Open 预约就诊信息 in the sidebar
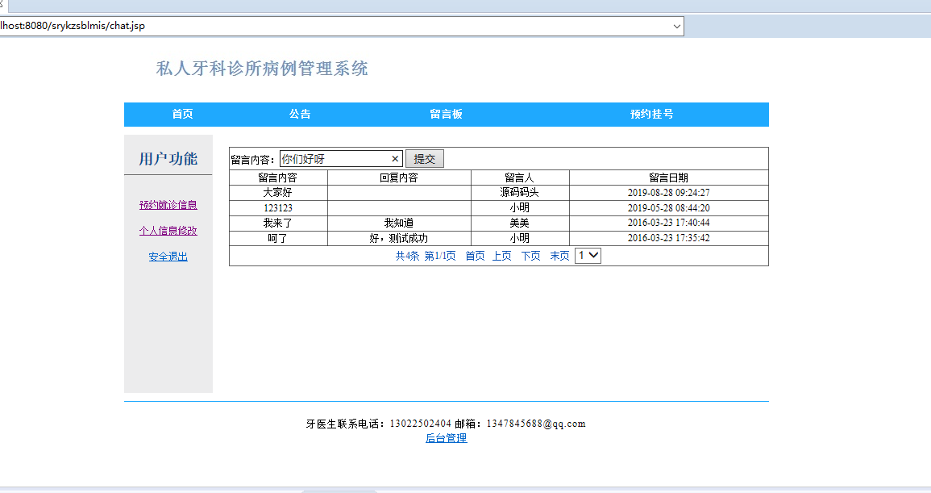Viewport: 931px width, 493px height. tap(168, 205)
